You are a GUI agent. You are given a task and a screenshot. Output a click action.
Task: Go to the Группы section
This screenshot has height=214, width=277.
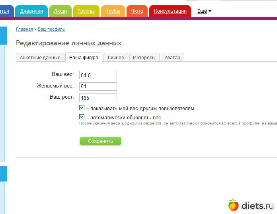click(x=86, y=11)
